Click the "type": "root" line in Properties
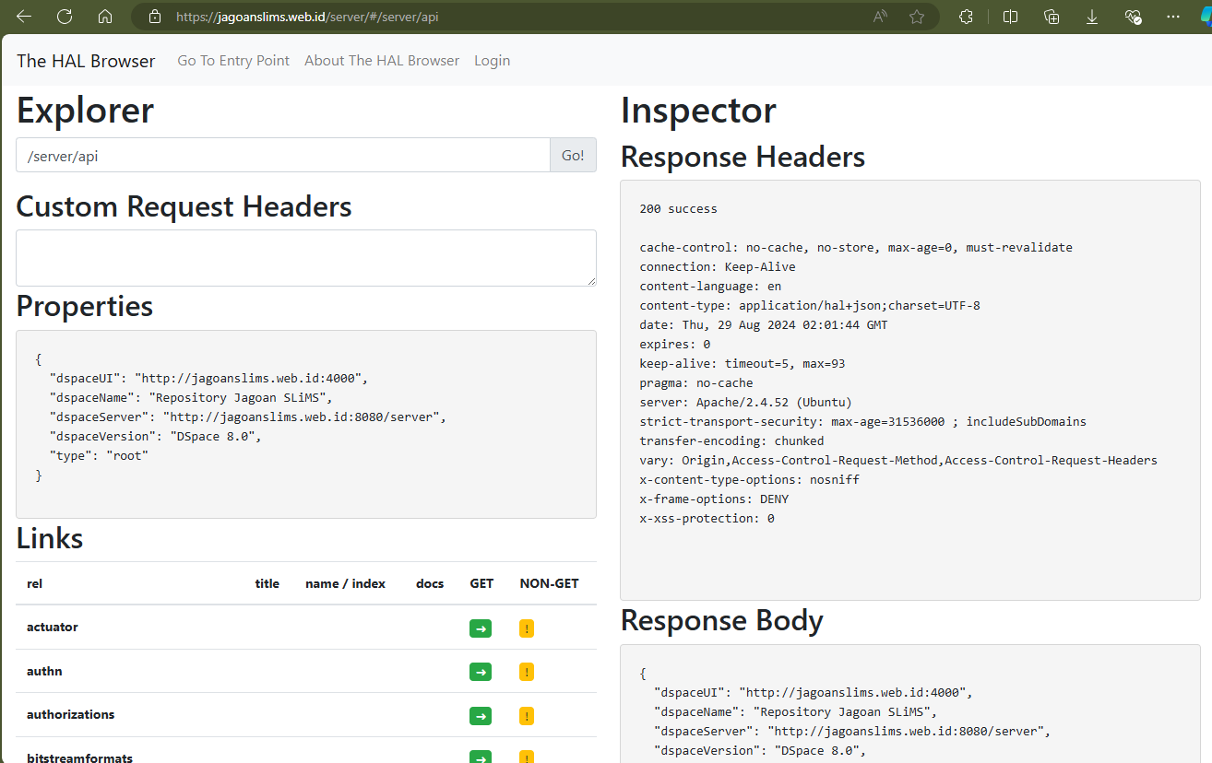The height and width of the screenshot is (763, 1212). pyautogui.click(x=99, y=456)
